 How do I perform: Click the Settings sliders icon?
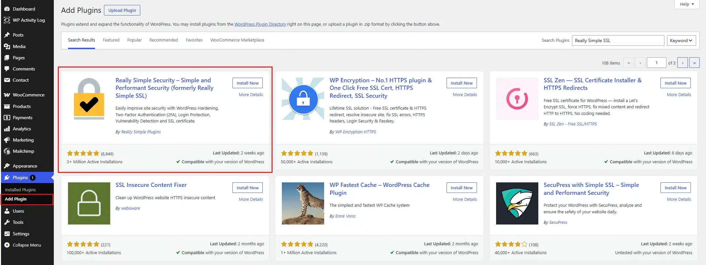[7, 234]
